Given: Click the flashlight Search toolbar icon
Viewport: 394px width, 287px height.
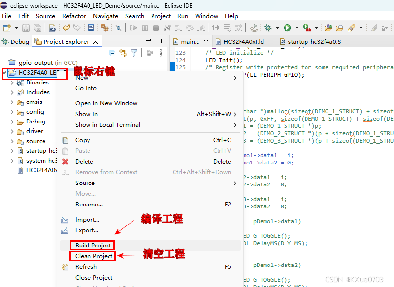Looking at the screenshot, I should [x=351, y=28].
